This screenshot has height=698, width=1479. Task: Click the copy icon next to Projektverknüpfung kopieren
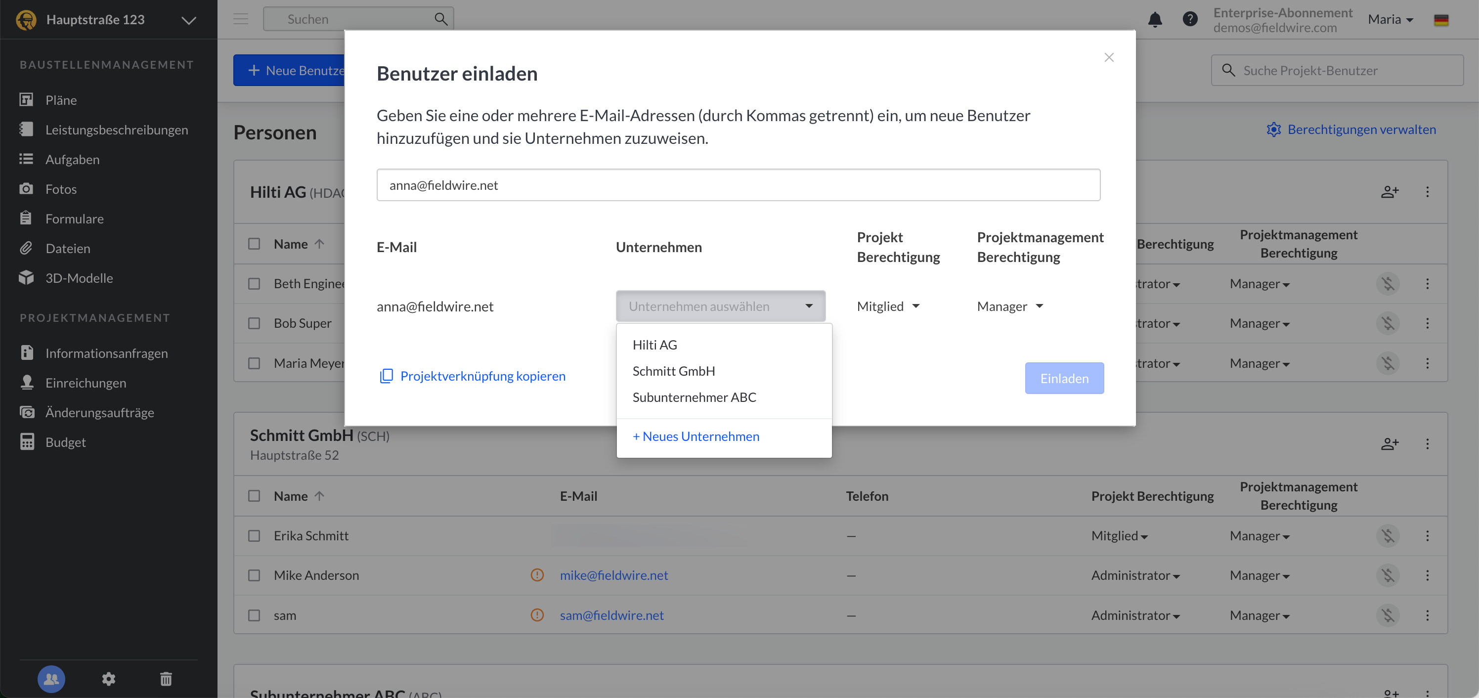tap(387, 376)
